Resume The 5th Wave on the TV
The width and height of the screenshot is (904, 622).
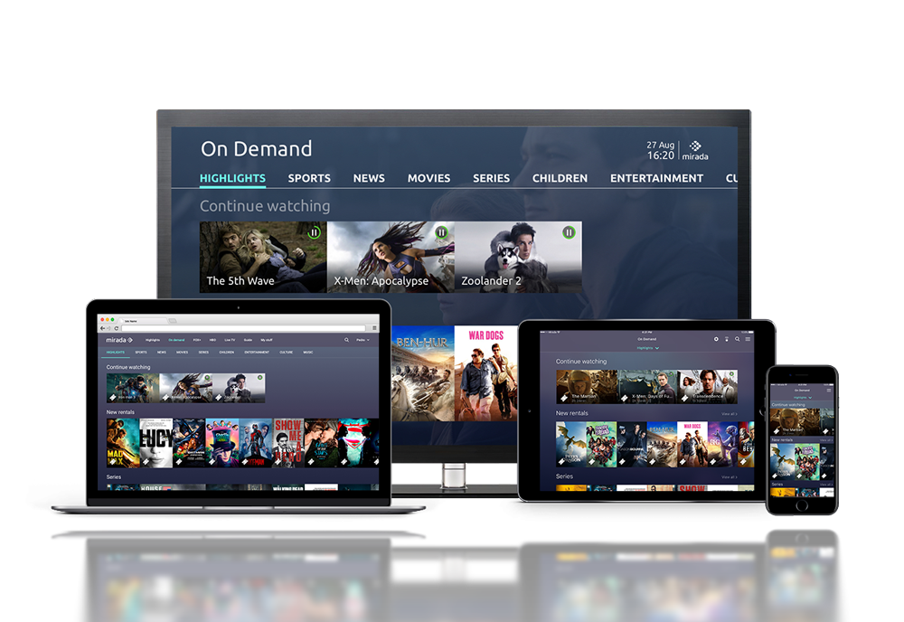point(263,257)
